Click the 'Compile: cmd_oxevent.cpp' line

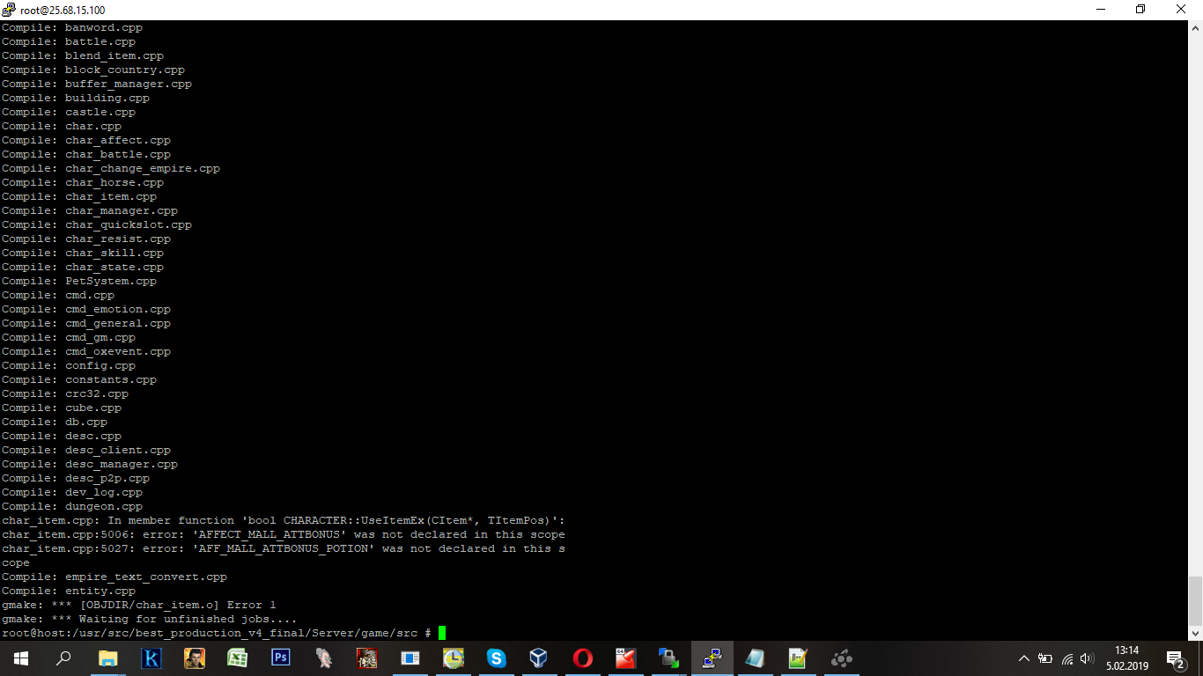click(x=86, y=351)
